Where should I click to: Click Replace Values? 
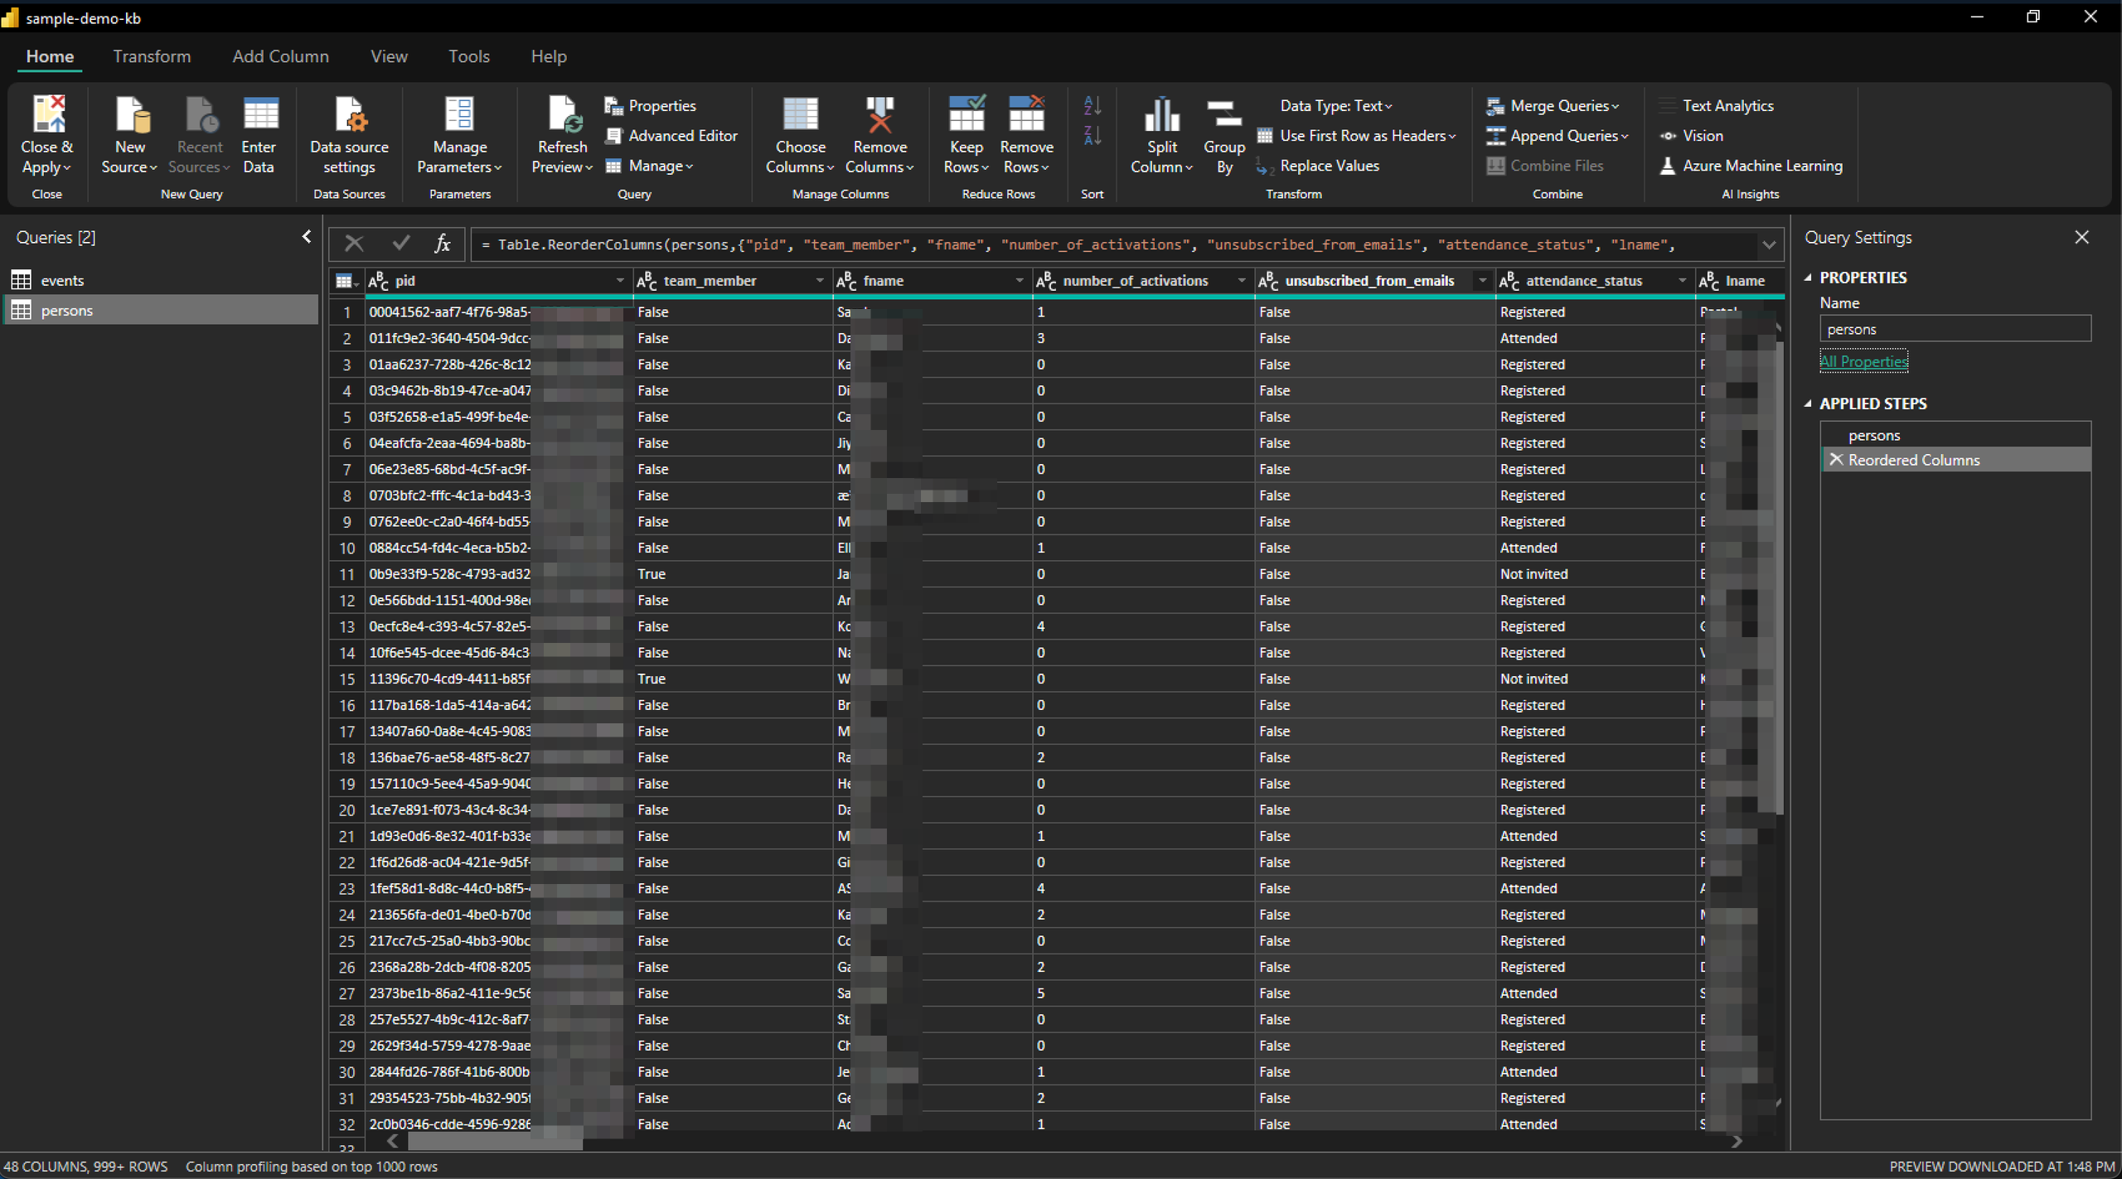click(x=1318, y=166)
